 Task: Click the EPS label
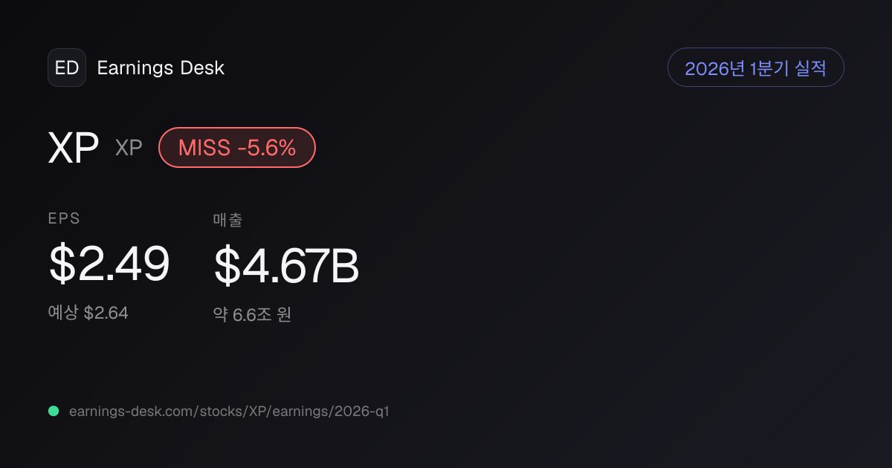64,218
